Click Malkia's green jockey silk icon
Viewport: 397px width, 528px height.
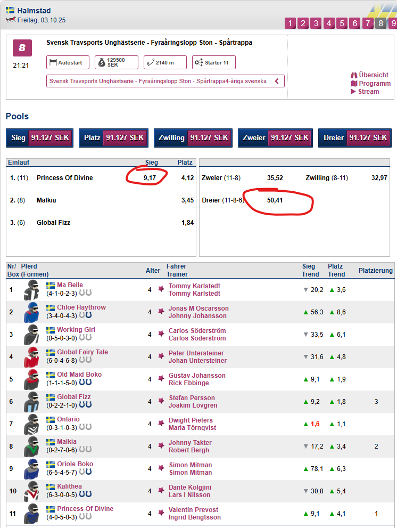click(x=31, y=447)
